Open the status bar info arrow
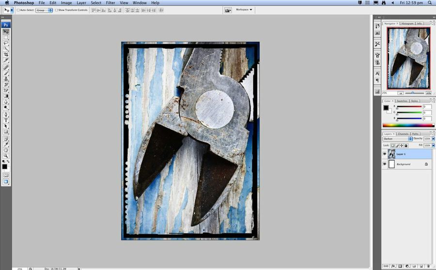 pyautogui.click(x=79, y=269)
